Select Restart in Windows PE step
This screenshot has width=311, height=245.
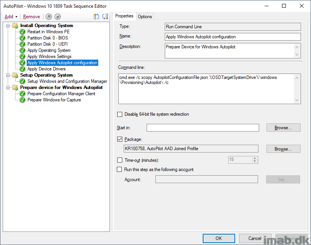[x=48, y=32]
